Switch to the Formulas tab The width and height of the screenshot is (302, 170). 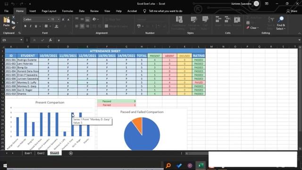point(67,11)
